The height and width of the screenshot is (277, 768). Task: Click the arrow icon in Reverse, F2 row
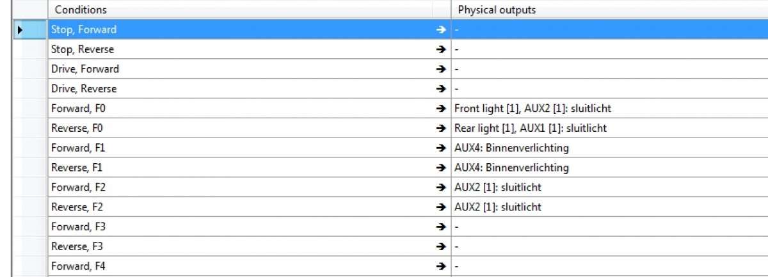coord(440,207)
